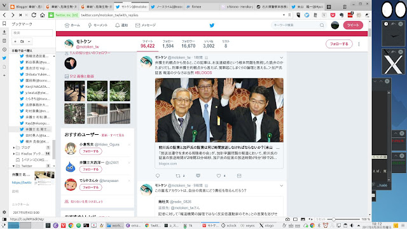407x229 pixels.
Task: Open a new tab with plus button
Action: (x=329, y=7)
